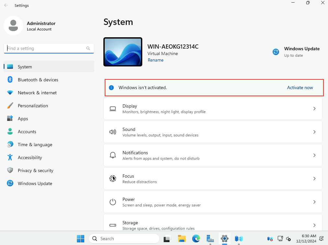Click the Settings gear icon on taskbar
This screenshot has width=328, height=245.
click(x=225, y=239)
